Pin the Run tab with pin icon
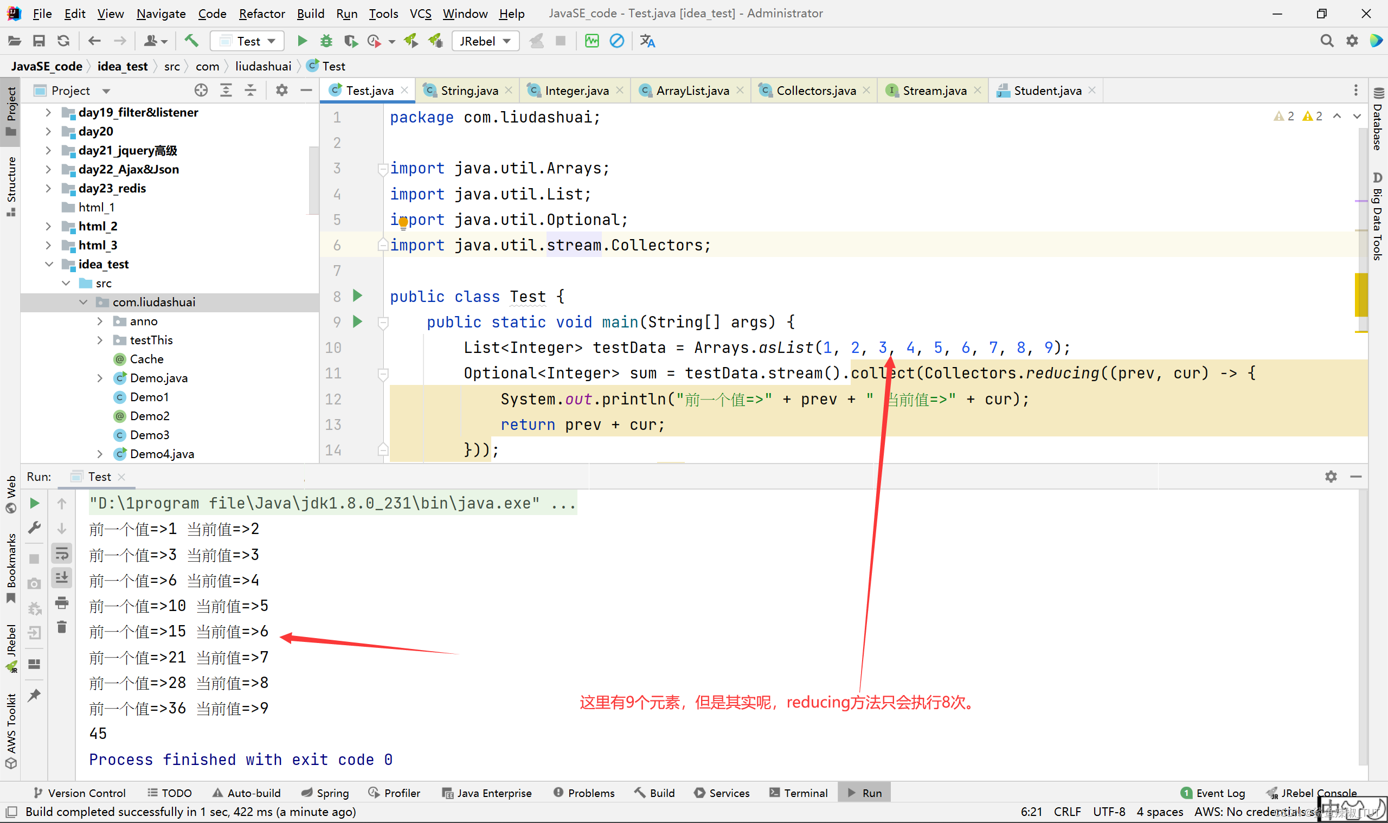 [34, 696]
